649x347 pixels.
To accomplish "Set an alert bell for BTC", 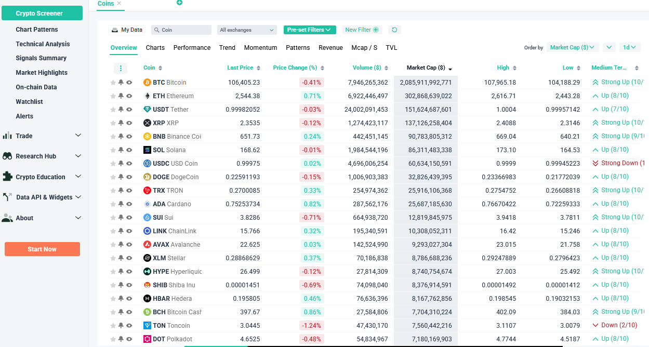I will [121, 83].
